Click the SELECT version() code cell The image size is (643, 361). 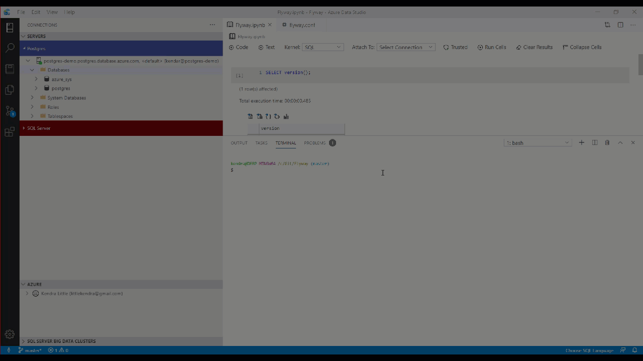[430, 75]
